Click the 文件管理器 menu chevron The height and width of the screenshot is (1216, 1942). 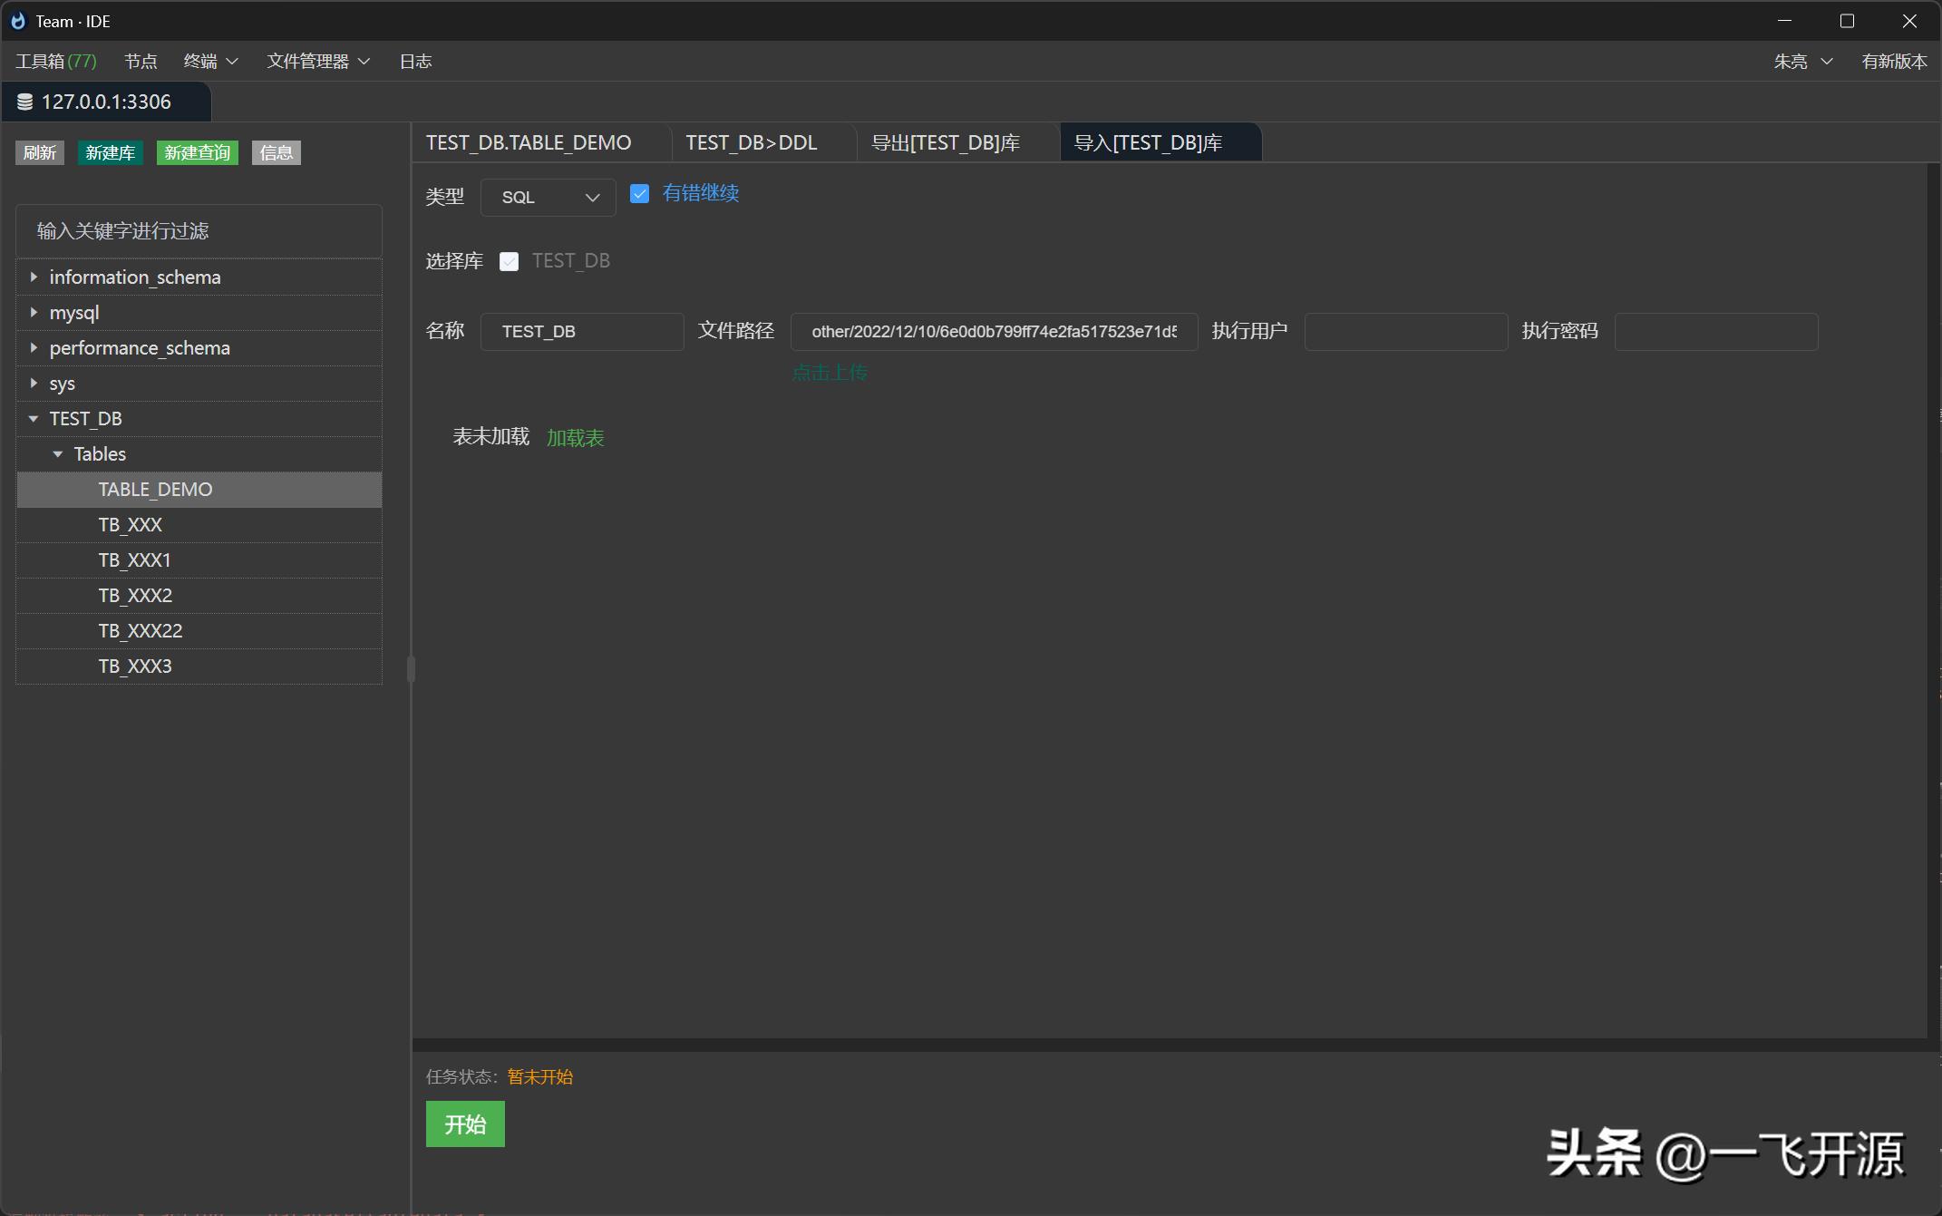(364, 62)
